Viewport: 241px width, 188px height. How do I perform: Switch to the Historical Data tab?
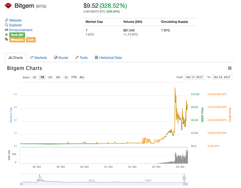[x=108, y=58]
